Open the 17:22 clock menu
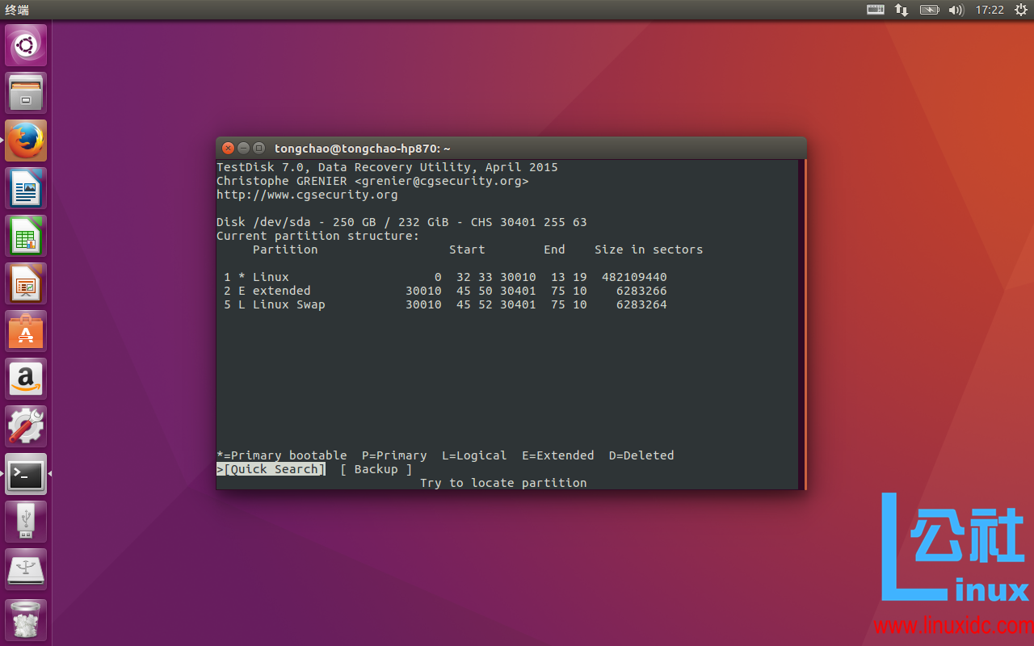The width and height of the screenshot is (1034, 646). [x=990, y=10]
